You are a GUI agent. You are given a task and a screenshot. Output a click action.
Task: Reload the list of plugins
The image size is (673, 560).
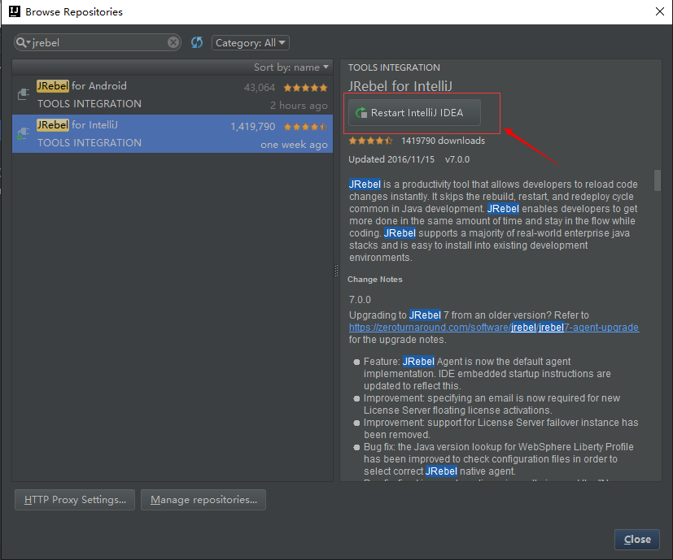[x=197, y=42]
